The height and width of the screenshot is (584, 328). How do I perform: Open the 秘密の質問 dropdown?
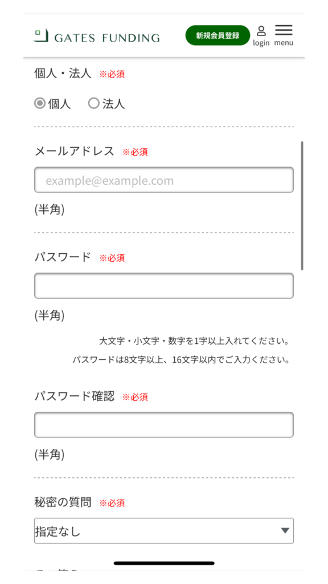(164, 531)
